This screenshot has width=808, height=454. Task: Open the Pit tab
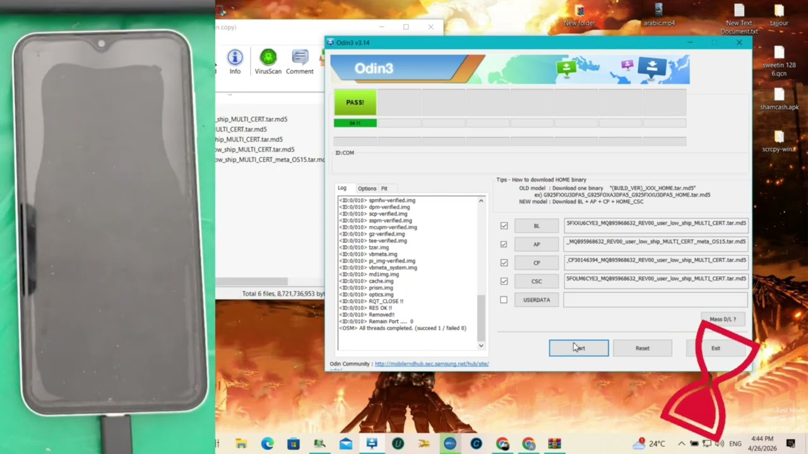pyautogui.click(x=384, y=189)
